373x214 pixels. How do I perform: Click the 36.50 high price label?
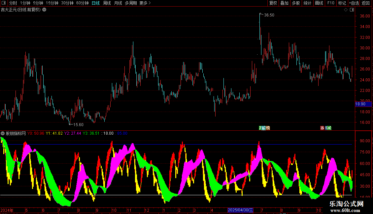coord(269,15)
